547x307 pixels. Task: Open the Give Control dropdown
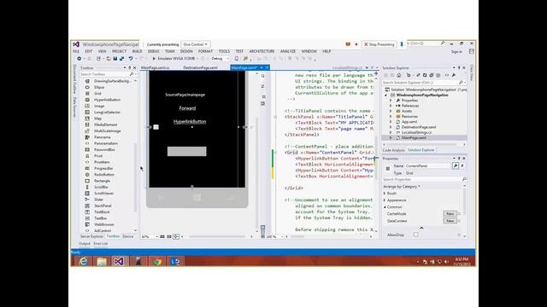click(196, 44)
